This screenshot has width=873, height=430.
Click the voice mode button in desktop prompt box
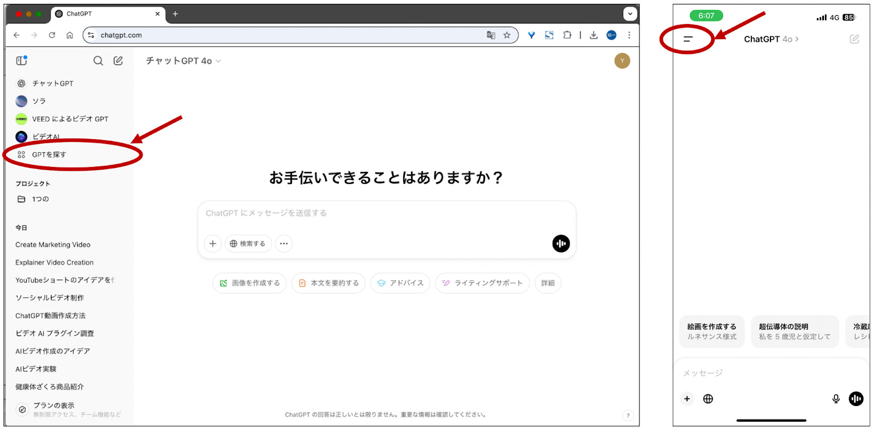pos(561,243)
